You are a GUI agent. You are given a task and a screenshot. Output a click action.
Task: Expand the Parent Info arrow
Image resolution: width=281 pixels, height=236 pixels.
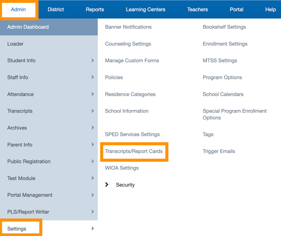93,145
